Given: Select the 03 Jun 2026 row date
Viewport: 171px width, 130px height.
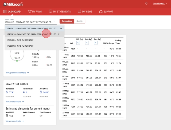Looking at the screenshot, I should coord(65,63).
